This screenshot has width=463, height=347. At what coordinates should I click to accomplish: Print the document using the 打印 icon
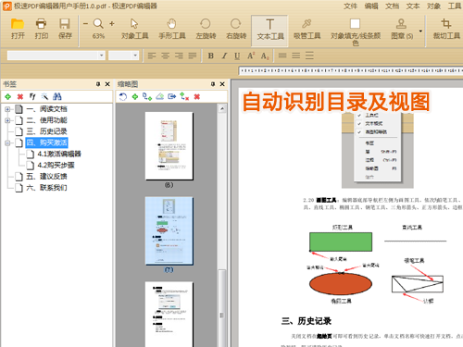[42, 29]
